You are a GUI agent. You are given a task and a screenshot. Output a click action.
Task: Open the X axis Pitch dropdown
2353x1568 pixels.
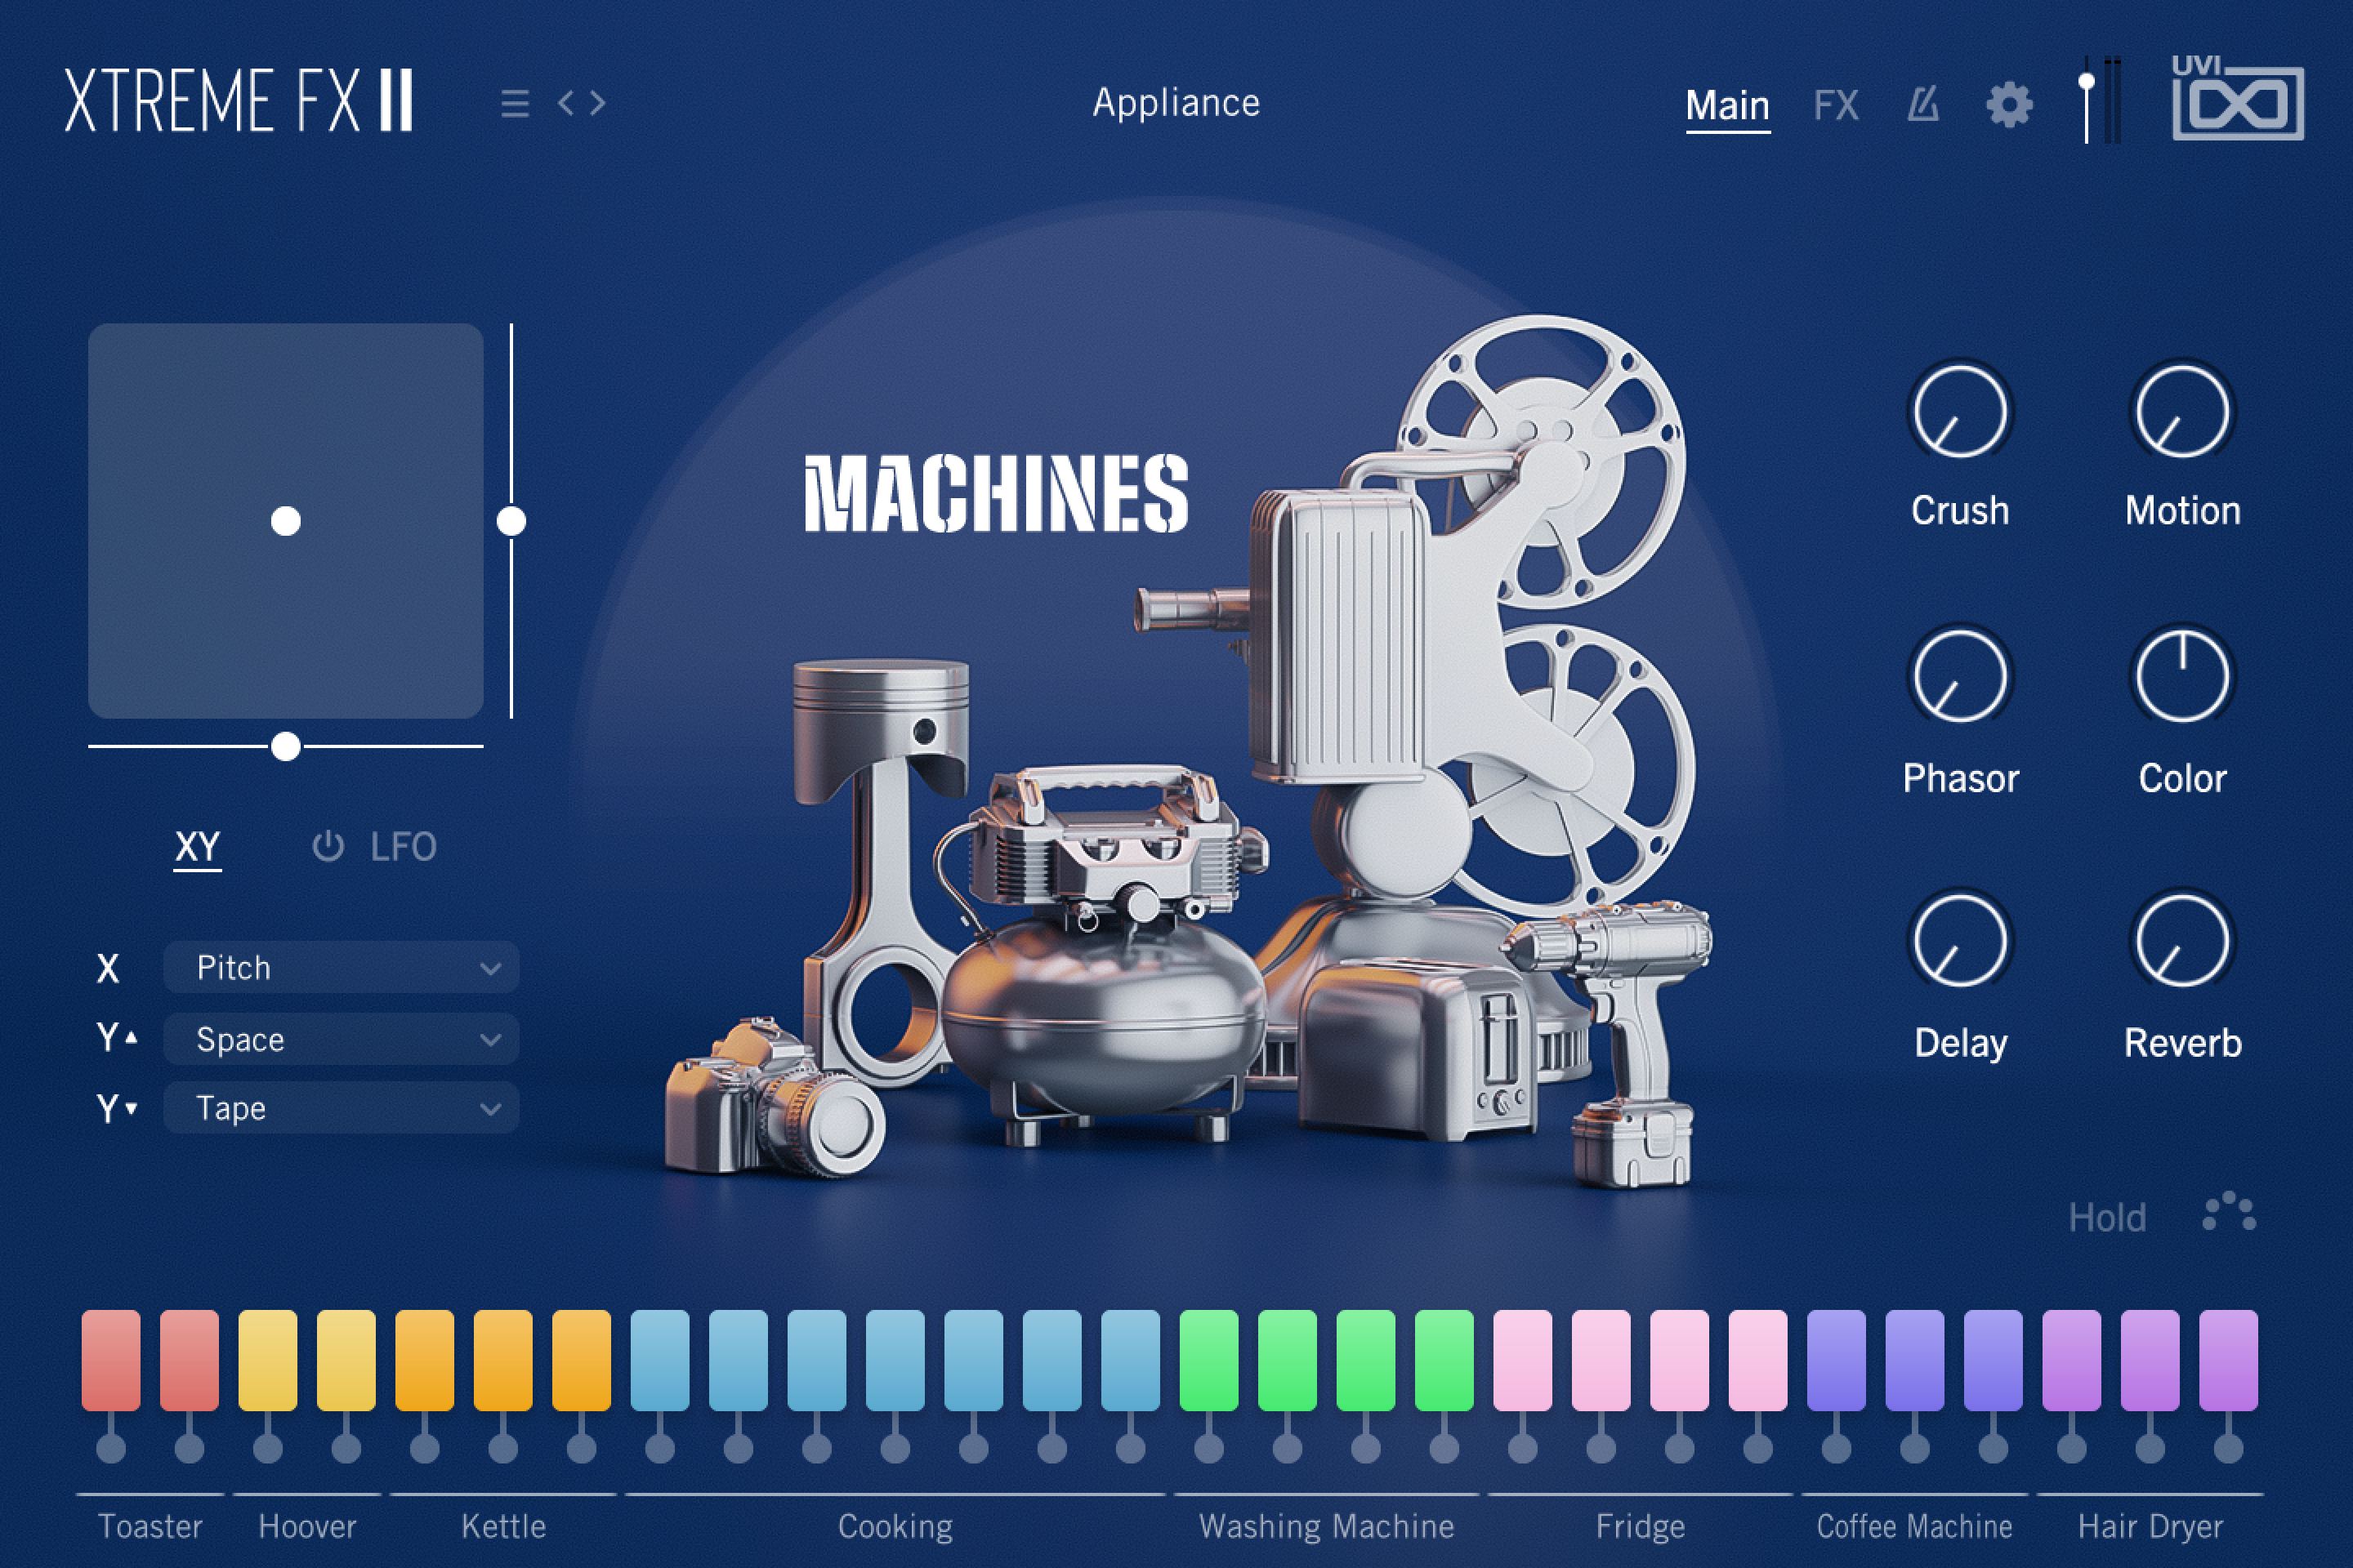(342, 967)
